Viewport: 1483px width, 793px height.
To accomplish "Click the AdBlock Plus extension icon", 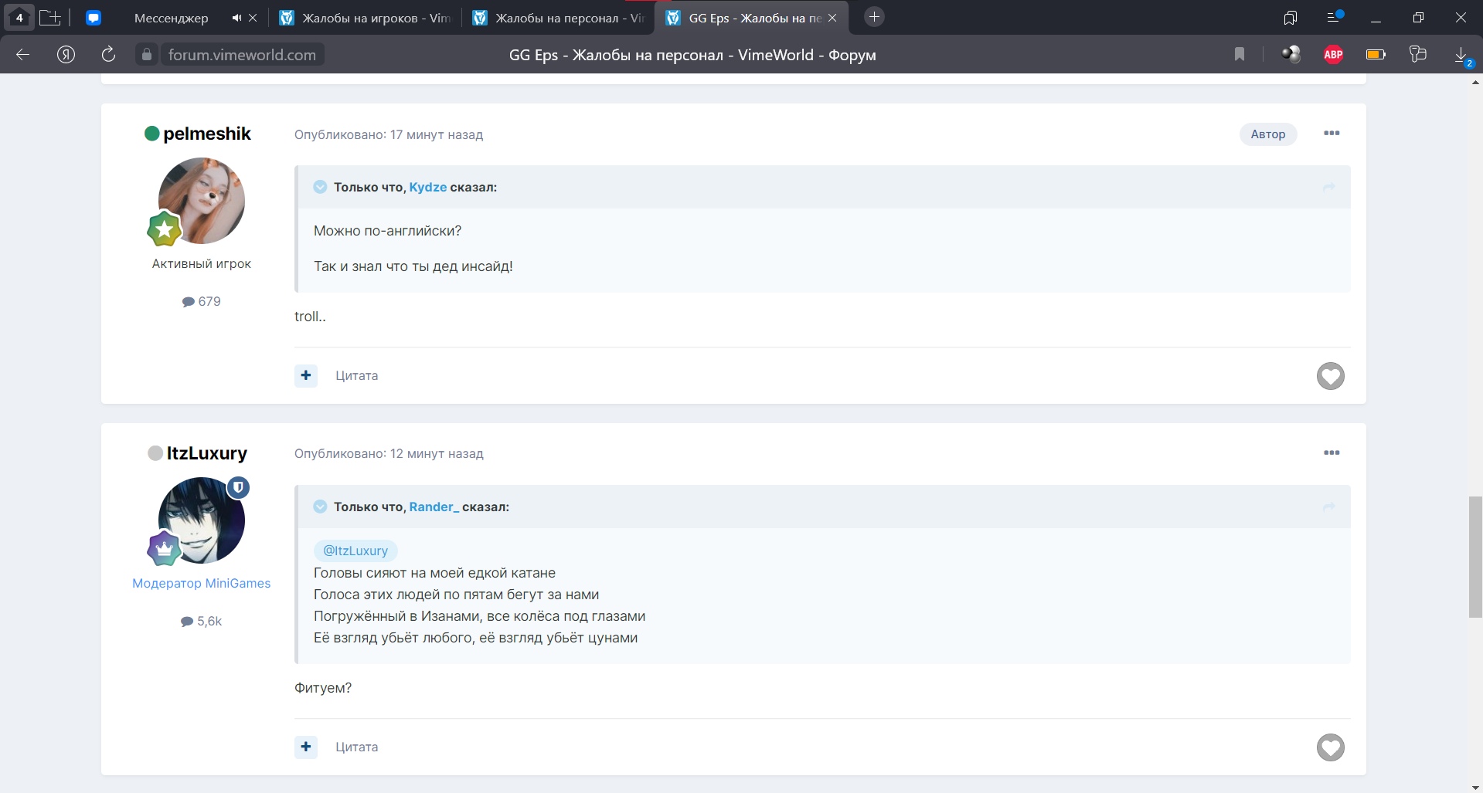I will [1333, 54].
